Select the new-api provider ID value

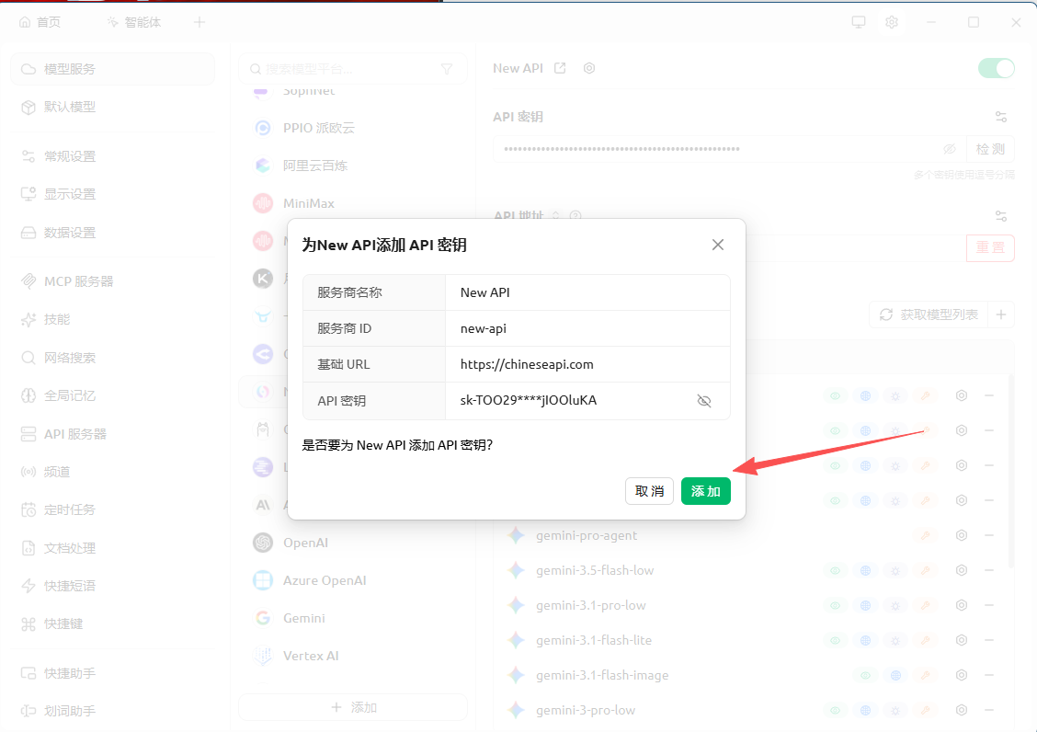pos(483,329)
